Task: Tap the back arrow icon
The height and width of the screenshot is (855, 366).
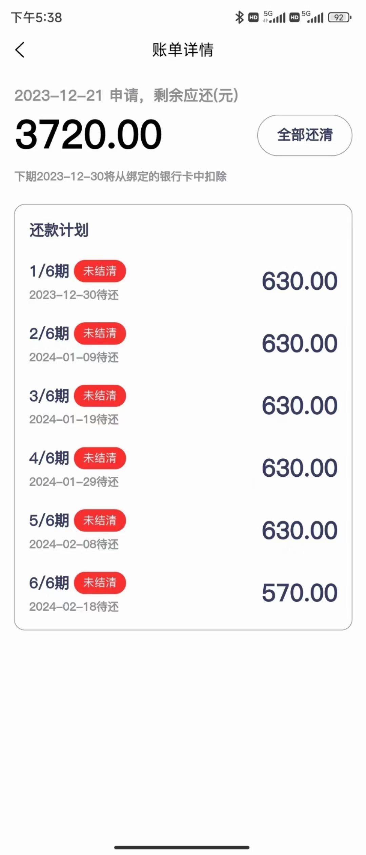Action: [x=20, y=50]
